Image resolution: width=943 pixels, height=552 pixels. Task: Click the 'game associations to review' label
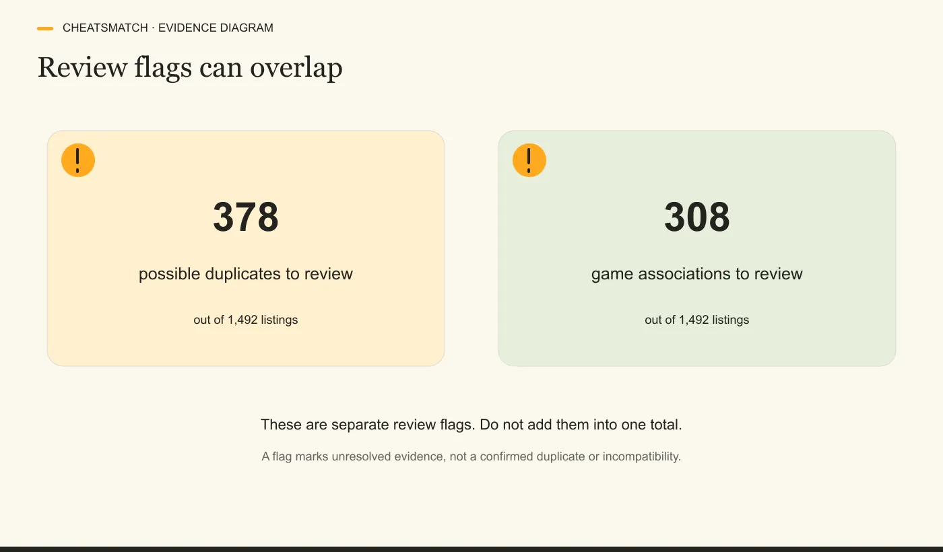click(x=697, y=274)
